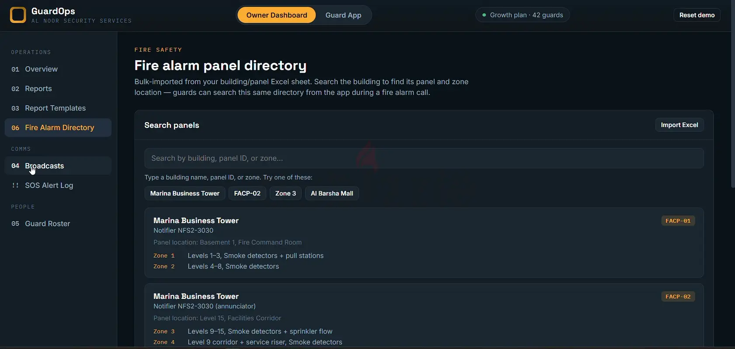This screenshot has height=349, width=735.
Task: Choose the Zone 3 suggestion chip
Action: coord(285,193)
